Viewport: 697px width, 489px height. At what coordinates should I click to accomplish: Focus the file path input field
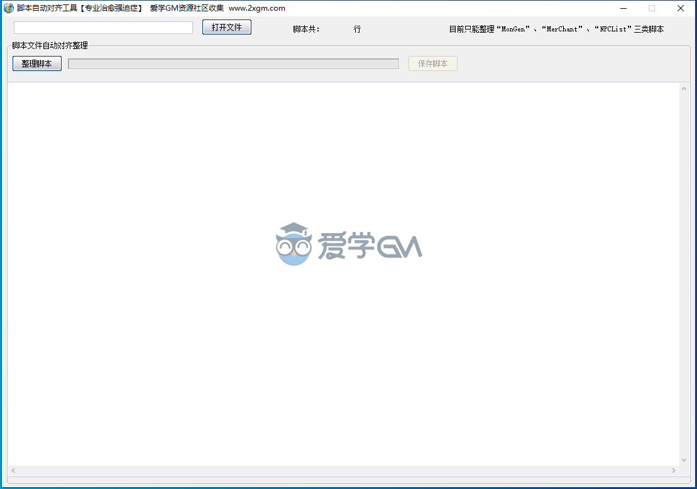click(103, 28)
